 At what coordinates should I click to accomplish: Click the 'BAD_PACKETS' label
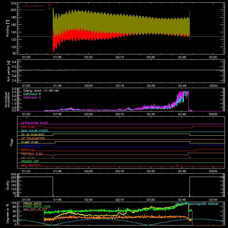(x=31, y=165)
